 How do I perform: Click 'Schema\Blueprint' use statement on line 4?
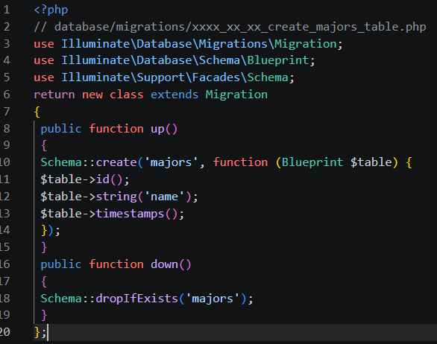(x=254, y=60)
